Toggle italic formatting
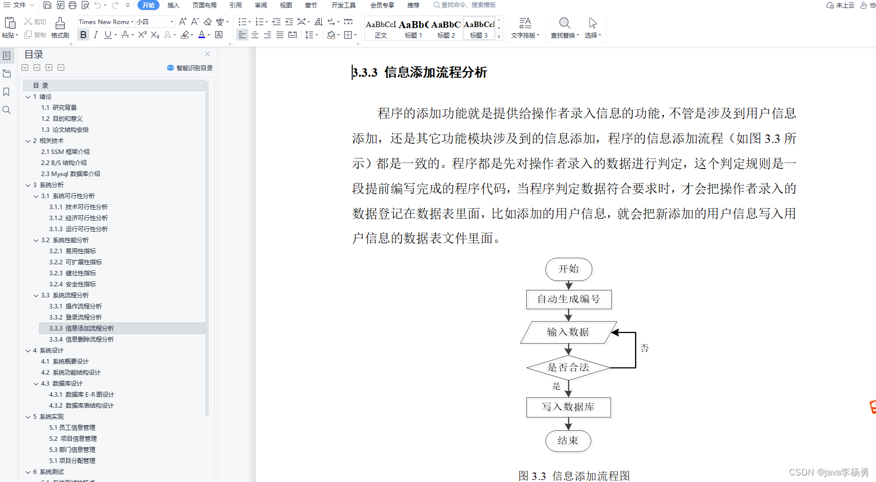The image size is (876, 482). pos(95,35)
